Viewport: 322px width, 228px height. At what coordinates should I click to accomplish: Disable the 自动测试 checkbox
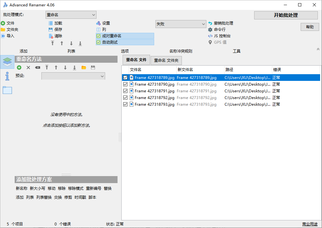(x=99, y=42)
